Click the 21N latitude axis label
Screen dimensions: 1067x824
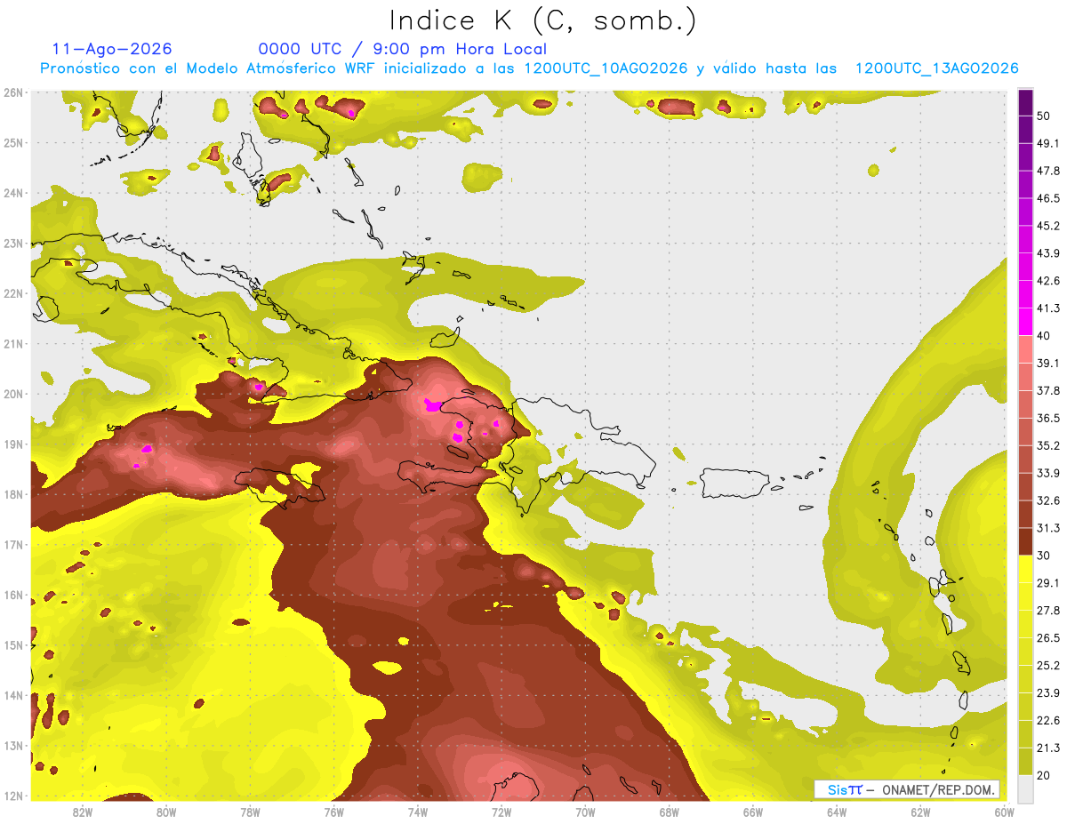pyautogui.click(x=12, y=343)
